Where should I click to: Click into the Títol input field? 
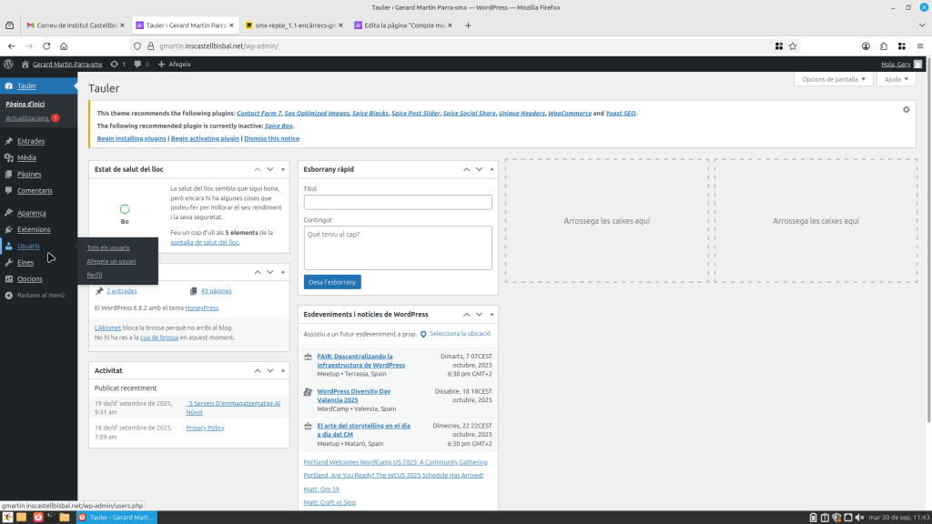398,202
